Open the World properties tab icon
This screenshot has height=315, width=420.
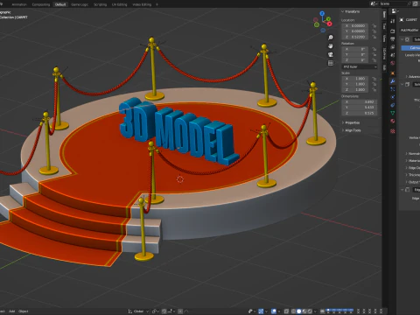(x=393, y=63)
